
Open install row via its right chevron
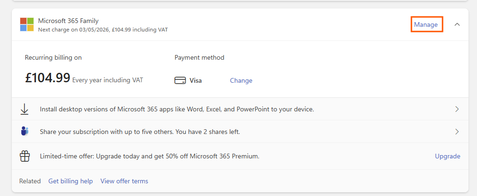(457, 109)
